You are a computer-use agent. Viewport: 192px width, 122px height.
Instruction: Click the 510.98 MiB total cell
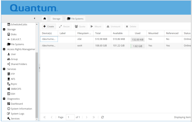tap(102, 39)
